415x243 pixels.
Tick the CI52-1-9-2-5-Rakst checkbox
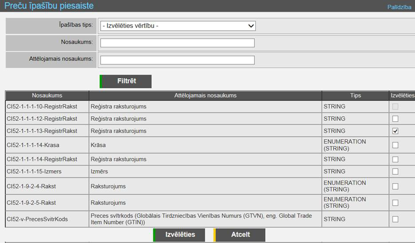tap(395, 203)
